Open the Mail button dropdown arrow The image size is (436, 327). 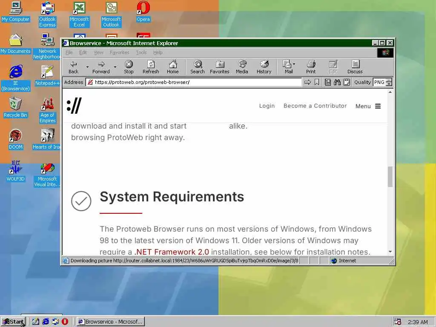coord(294,64)
